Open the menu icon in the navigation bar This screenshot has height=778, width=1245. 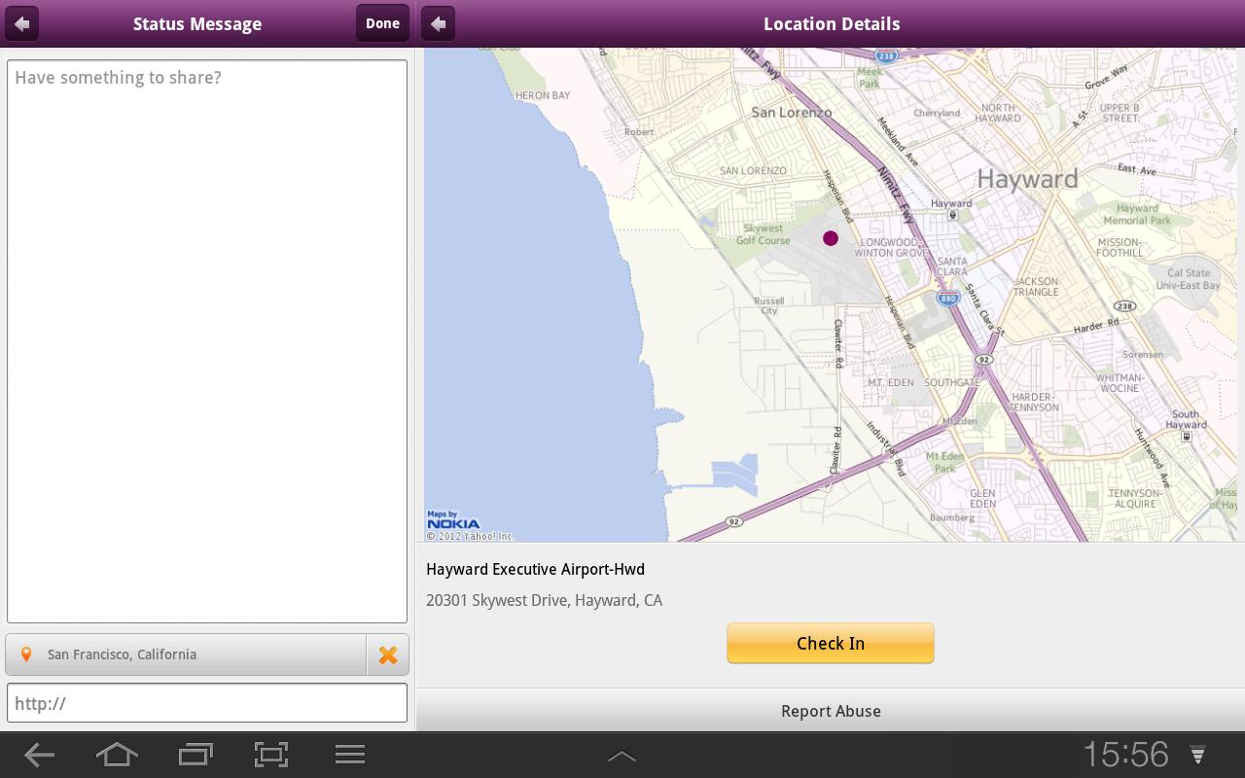tap(349, 754)
